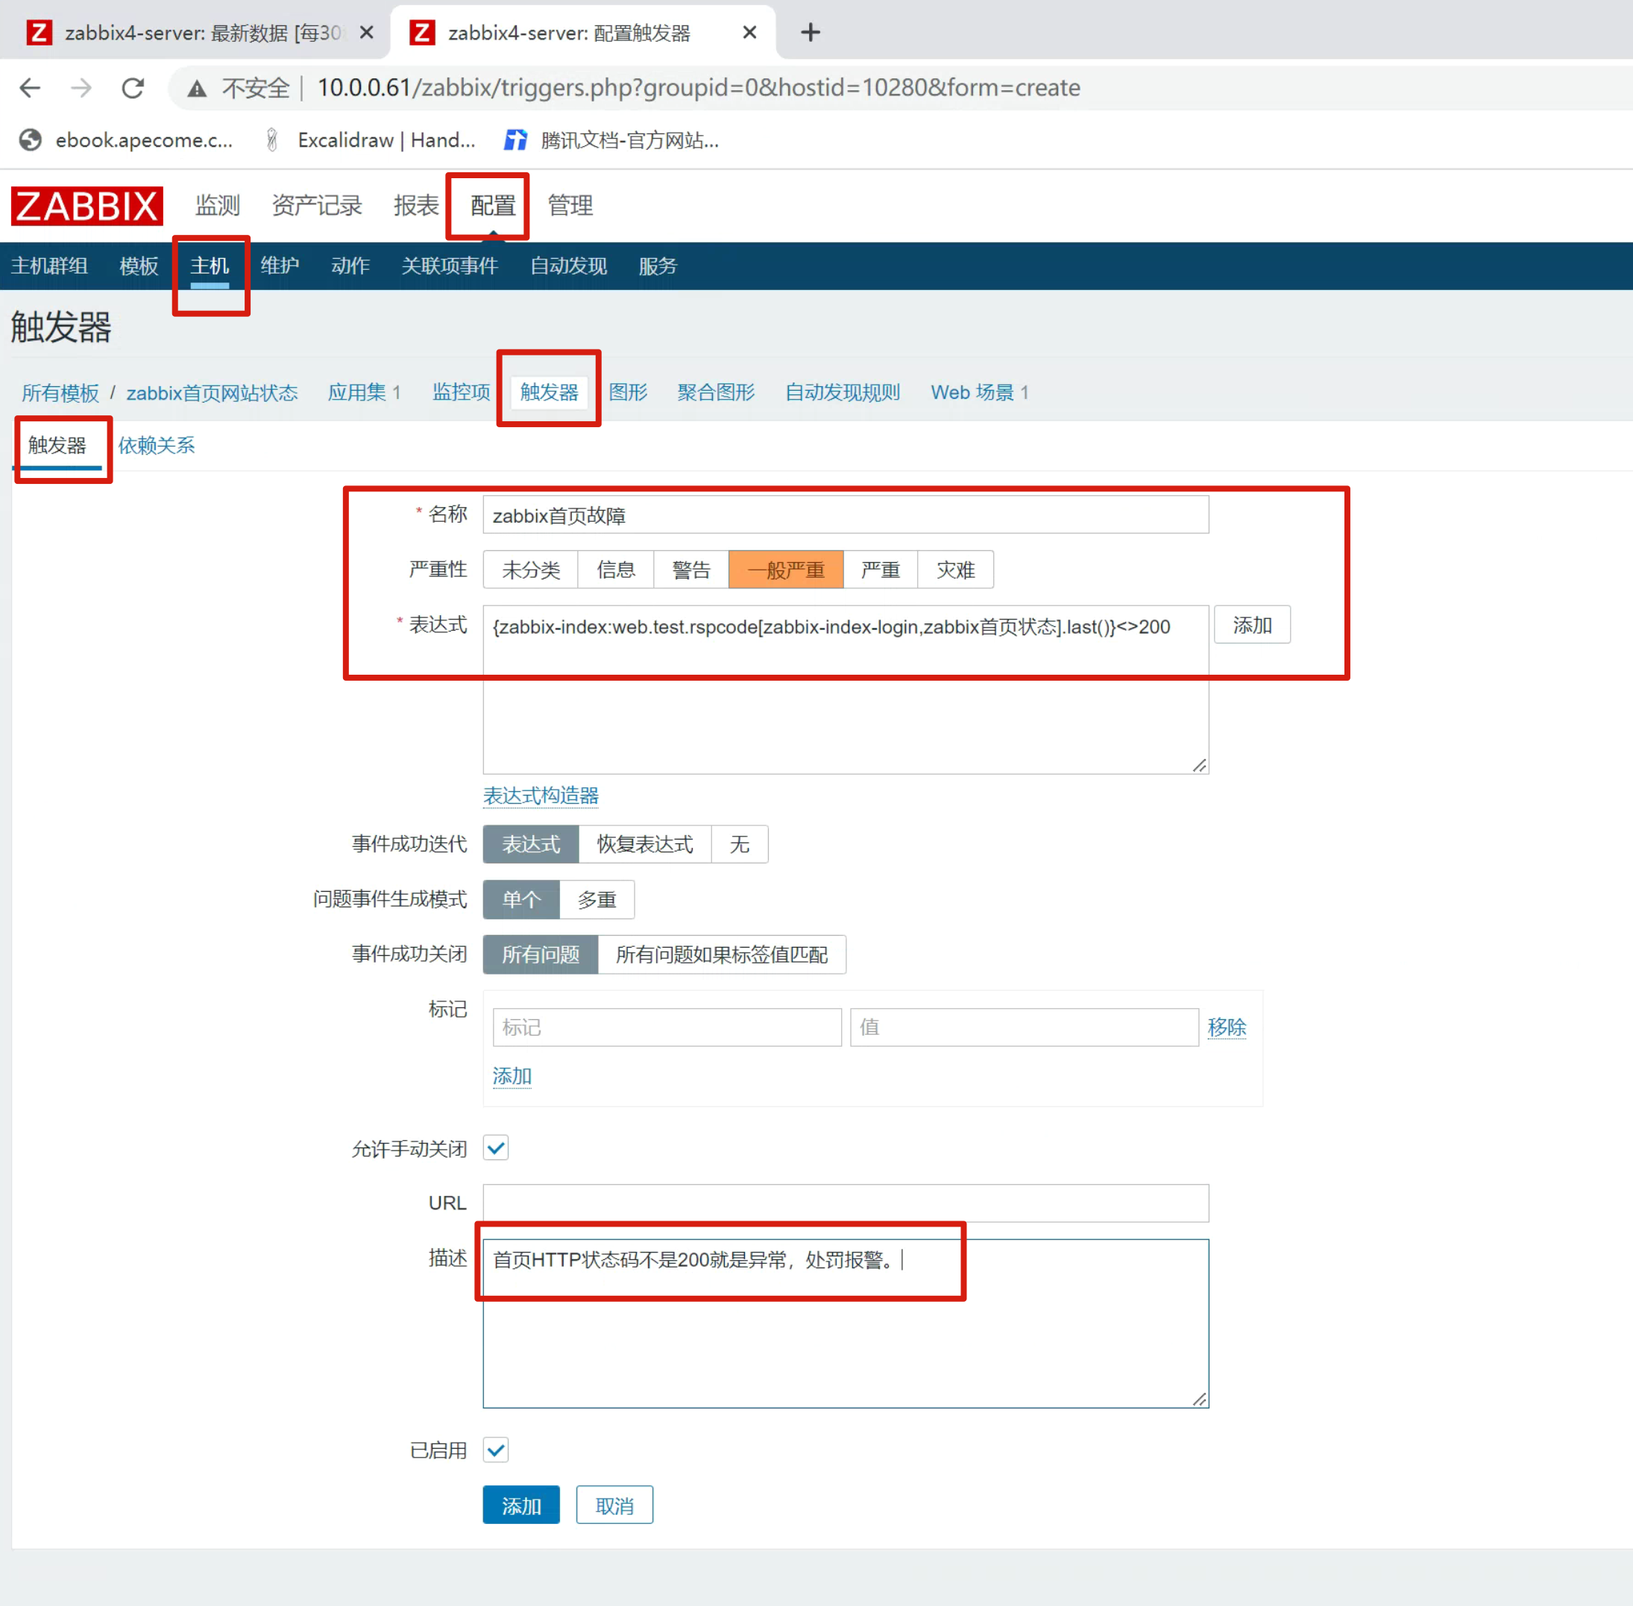Click the trigger name input field

(x=845, y=515)
